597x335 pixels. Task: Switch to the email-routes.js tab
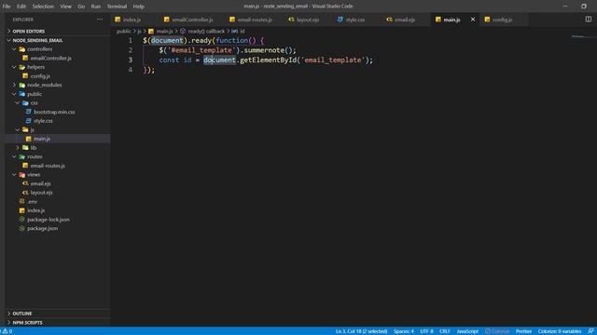click(x=255, y=20)
